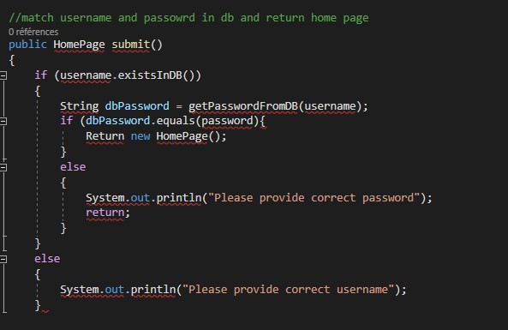Click the HomePage return type in signature
Image resolution: width=508 pixels, height=330 pixels.
tap(79, 45)
